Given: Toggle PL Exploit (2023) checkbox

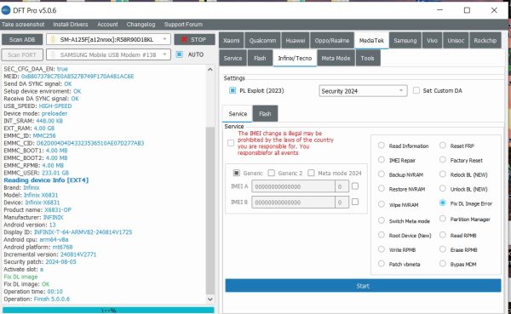Looking at the screenshot, I should pyautogui.click(x=233, y=90).
